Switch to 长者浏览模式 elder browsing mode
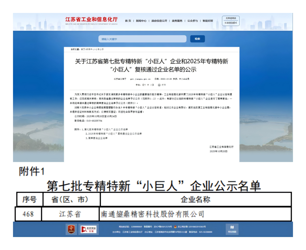The height and width of the screenshot is (250, 306). coord(231,23)
